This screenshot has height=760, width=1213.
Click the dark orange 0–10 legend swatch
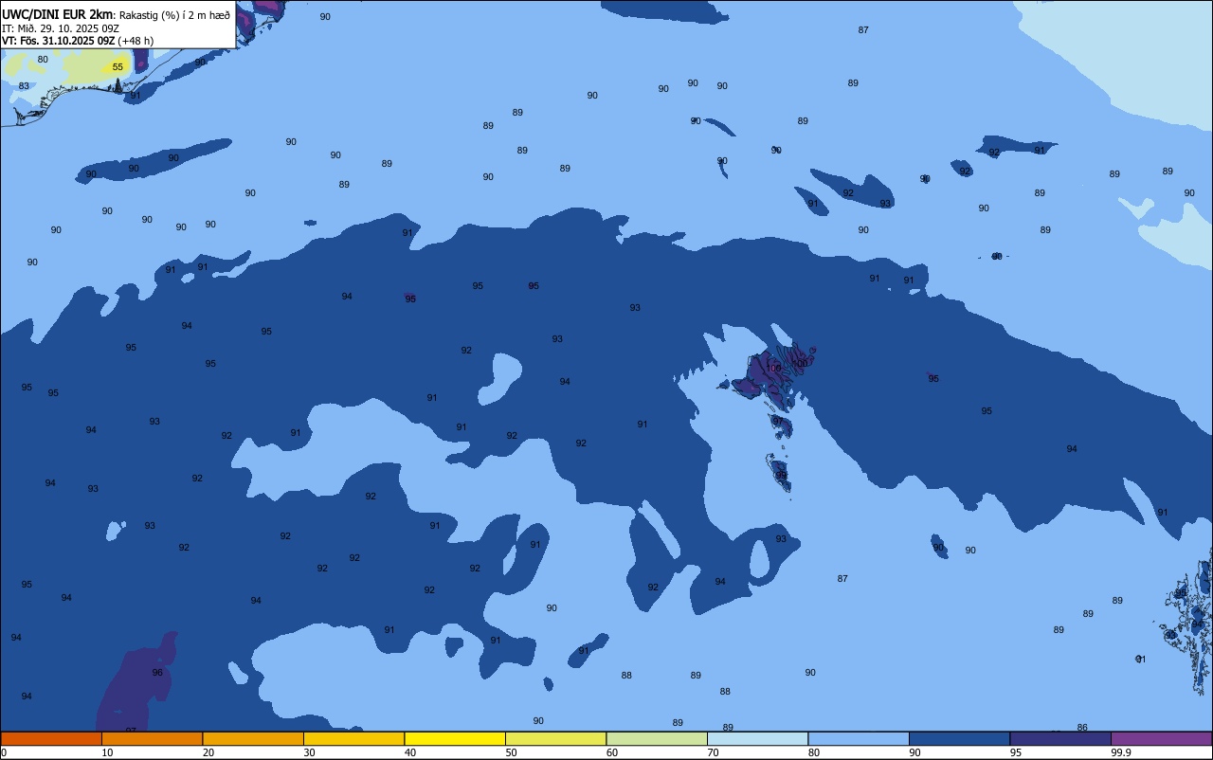[51, 738]
